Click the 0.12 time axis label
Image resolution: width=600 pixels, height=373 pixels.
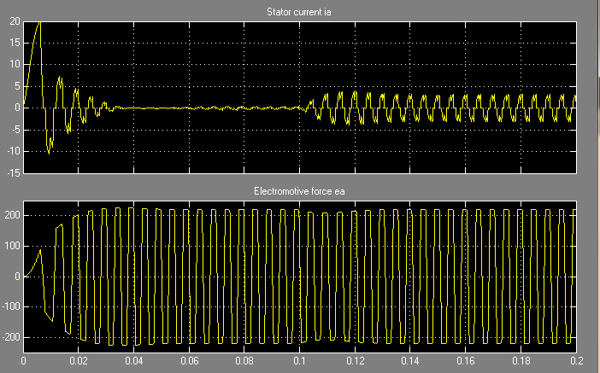pyautogui.click(x=355, y=361)
